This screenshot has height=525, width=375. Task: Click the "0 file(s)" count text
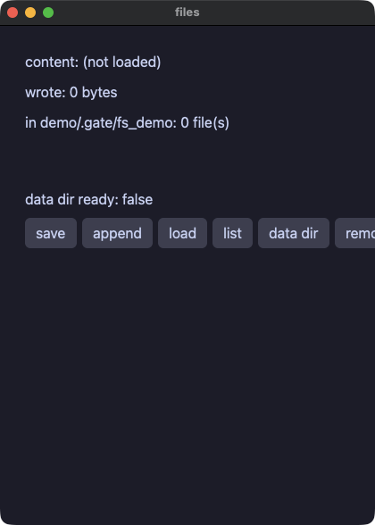205,123
